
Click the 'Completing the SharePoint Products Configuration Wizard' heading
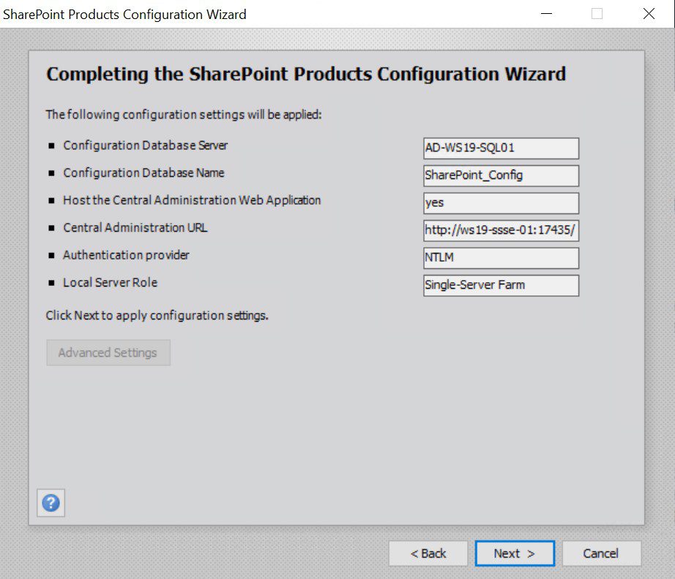[x=305, y=74]
